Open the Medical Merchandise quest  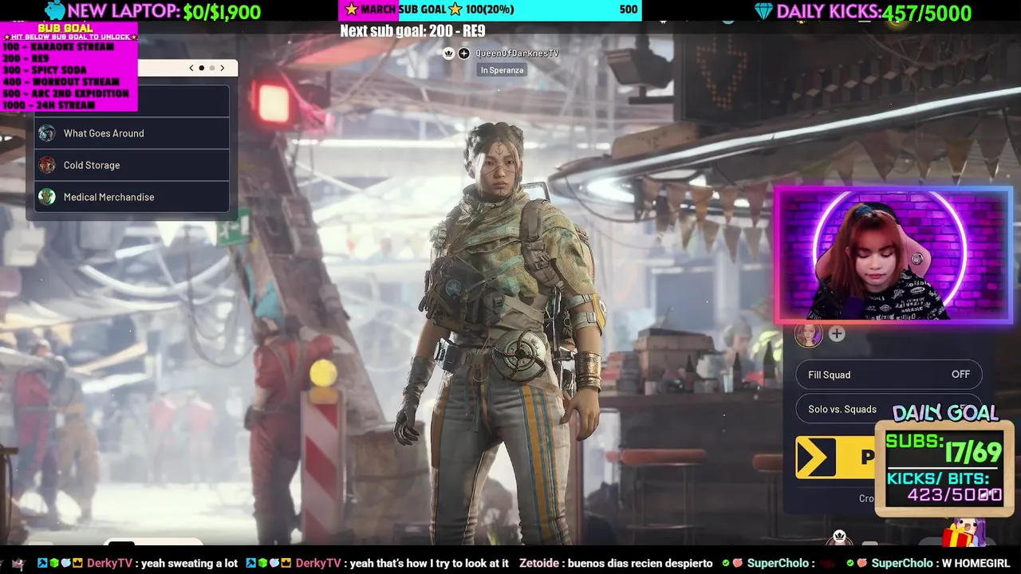tap(132, 197)
